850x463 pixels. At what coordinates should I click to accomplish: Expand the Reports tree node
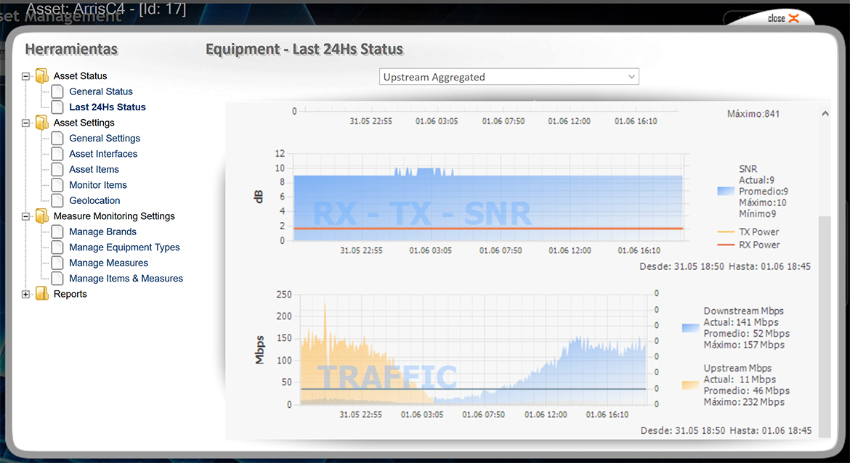pos(26,294)
